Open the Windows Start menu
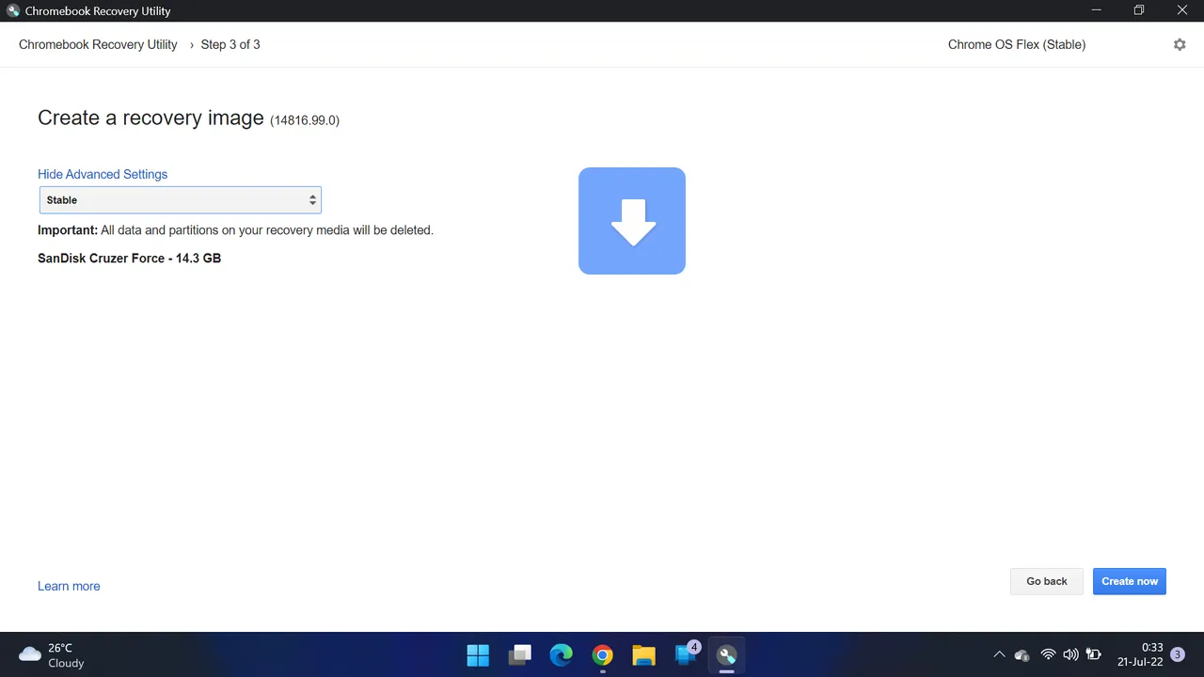1204x677 pixels. pos(478,655)
